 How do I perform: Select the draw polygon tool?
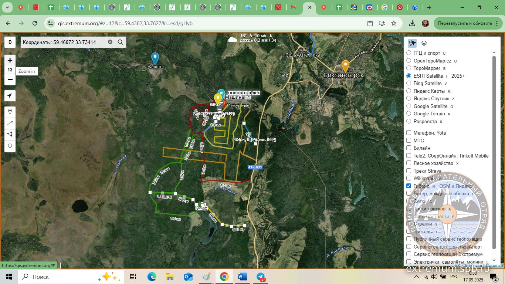(10, 134)
